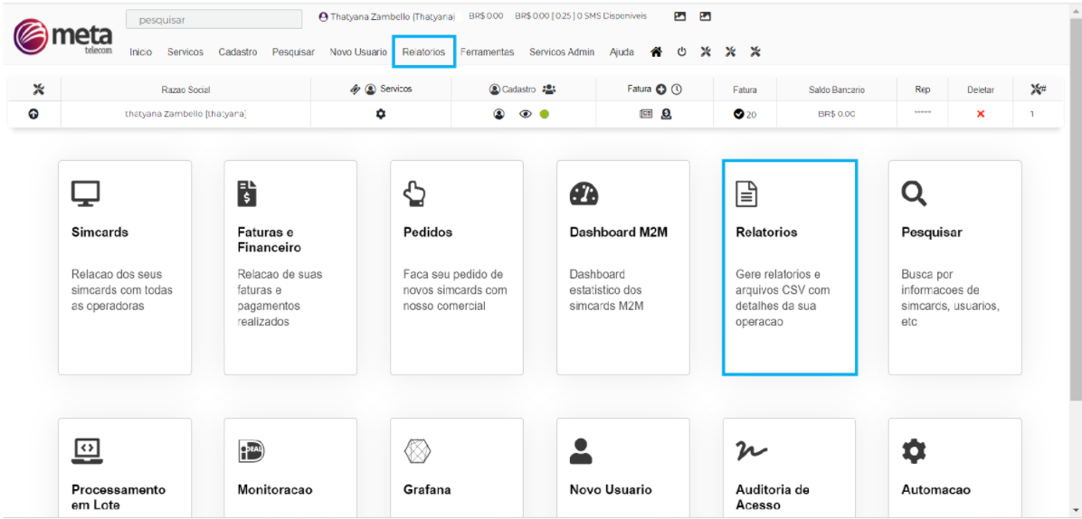Open the invoice card icon in Fatura cell
Screen dimensions: 1082x519
pos(645,115)
